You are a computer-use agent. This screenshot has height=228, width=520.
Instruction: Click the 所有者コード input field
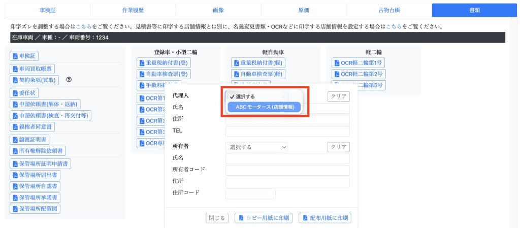pos(287,170)
